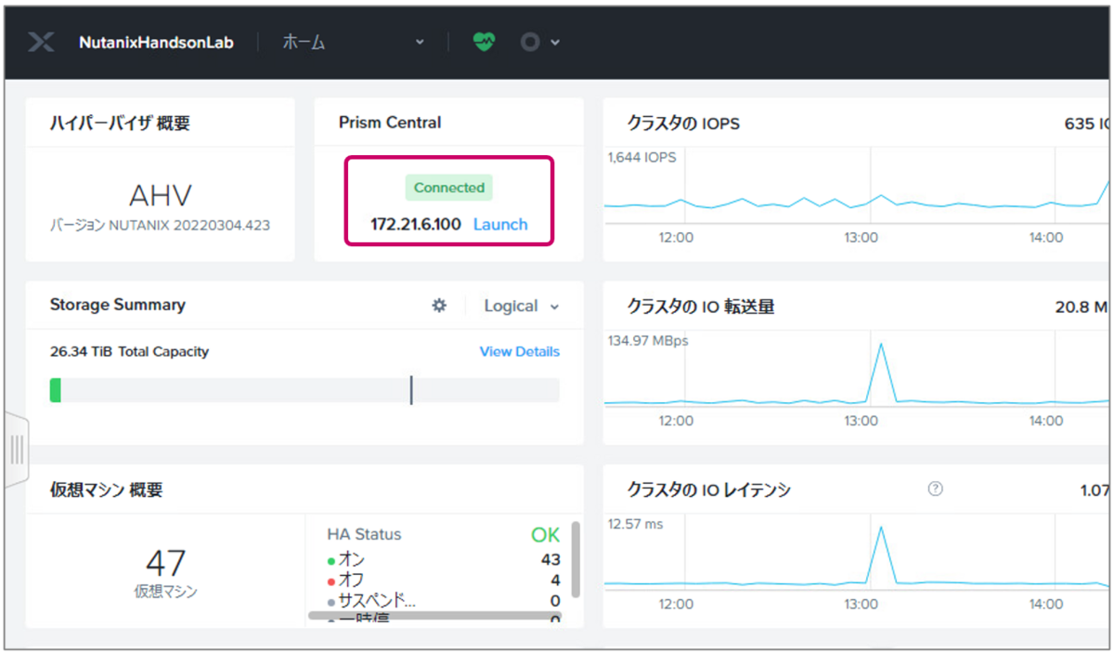Click the 1,644 IOPS axis label

tap(641, 157)
